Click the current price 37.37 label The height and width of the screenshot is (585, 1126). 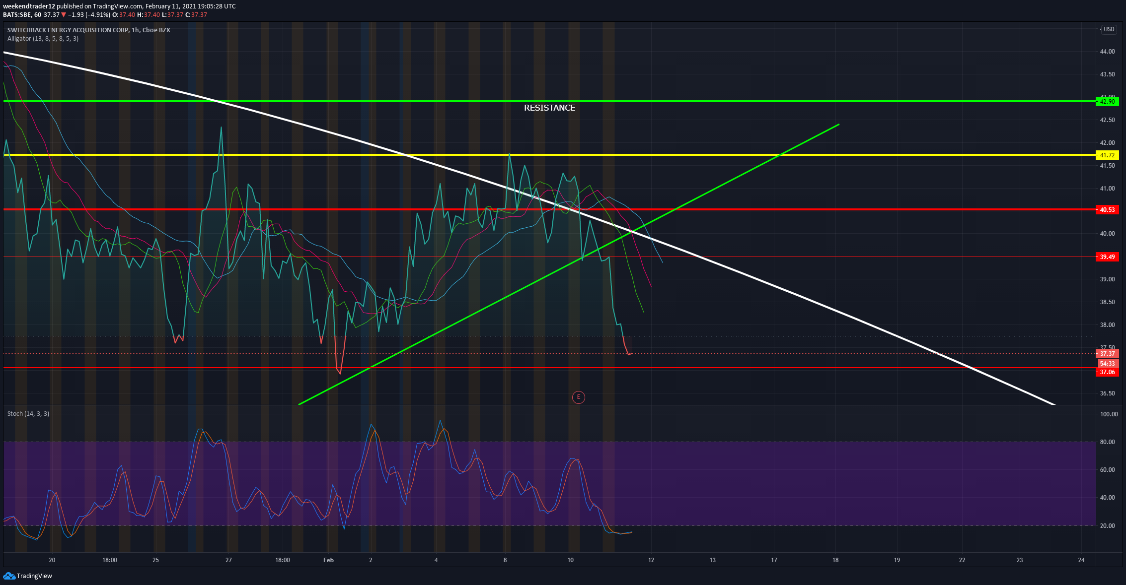1107,353
